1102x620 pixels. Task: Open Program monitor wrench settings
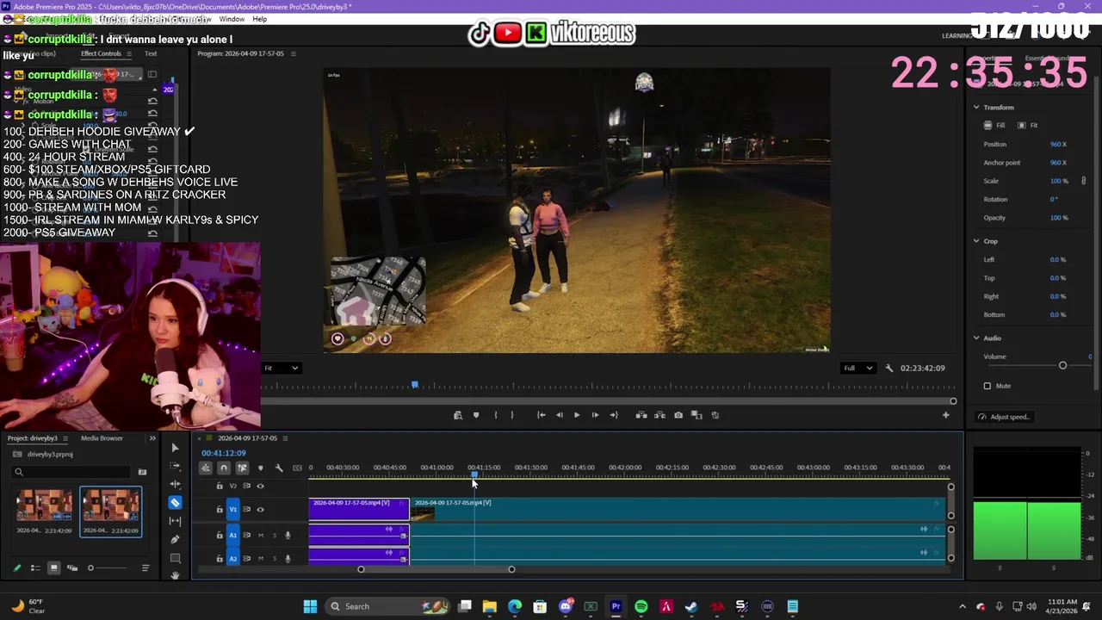coord(889,368)
